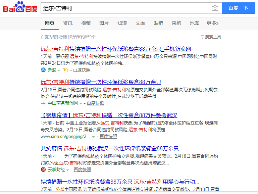The image size is (258, 194).
Task: Focus the search box containing 远东•吉特利
Action: click(x=131, y=8)
